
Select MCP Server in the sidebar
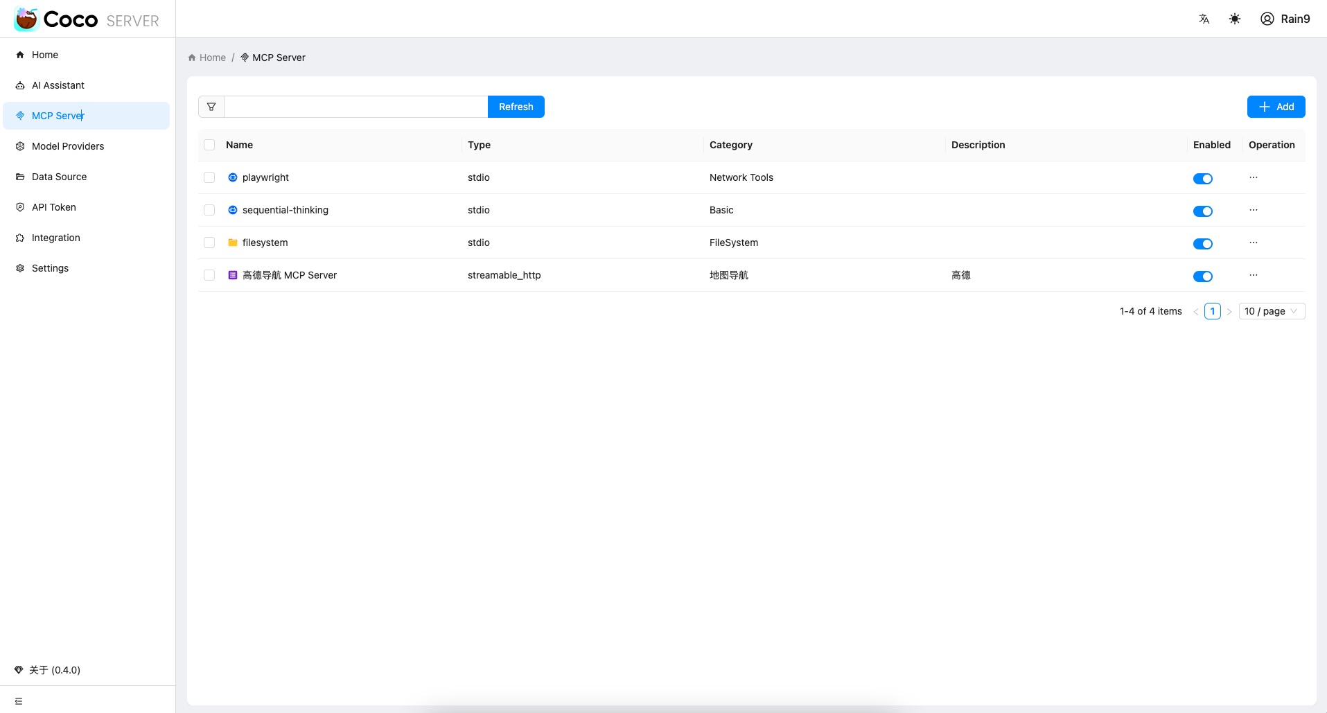(87, 116)
